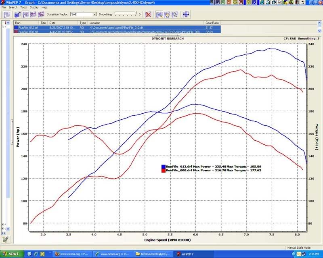Click RunFile_012.drf Max Power legend text

coord(214,166)
